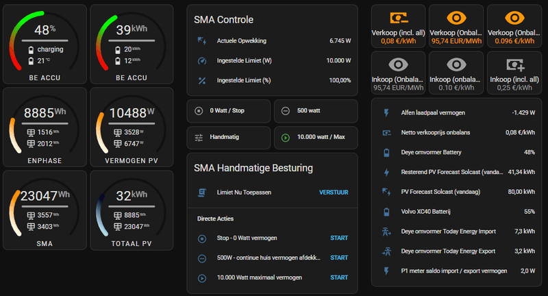Click the Ingestelde Limiet percent icon

201,81
